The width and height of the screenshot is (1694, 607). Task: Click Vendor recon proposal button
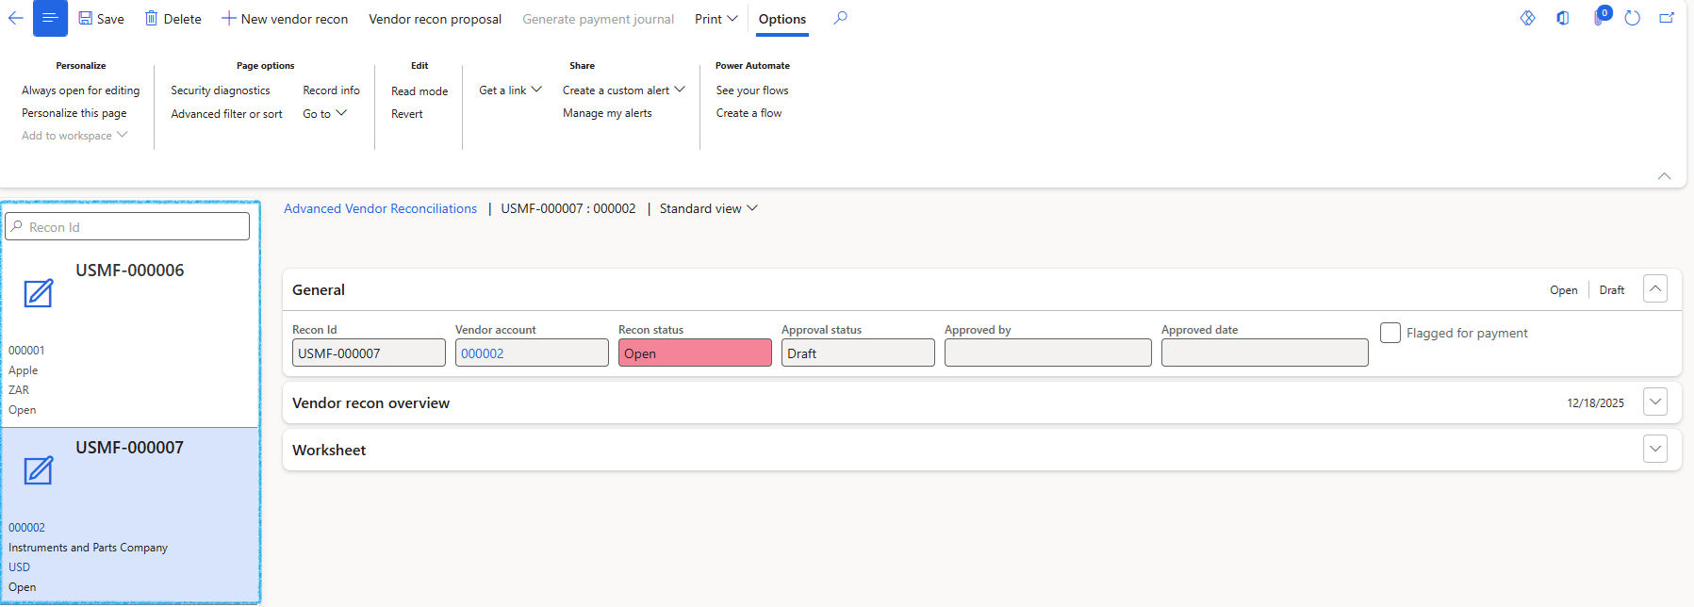coord(435,19)
